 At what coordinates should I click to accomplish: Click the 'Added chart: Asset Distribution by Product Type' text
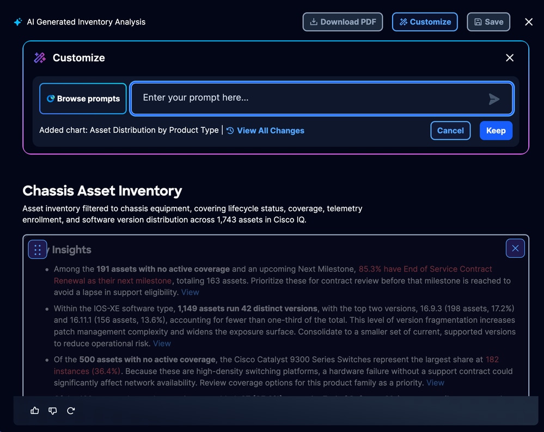[x=129, y=131]
